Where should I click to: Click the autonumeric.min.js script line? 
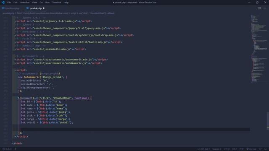(x=61, y=60)
